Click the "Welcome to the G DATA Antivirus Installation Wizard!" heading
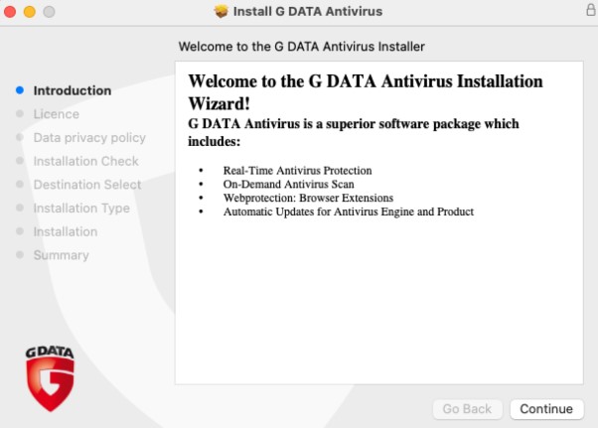The image size is (598, 428). pos(366,91)
